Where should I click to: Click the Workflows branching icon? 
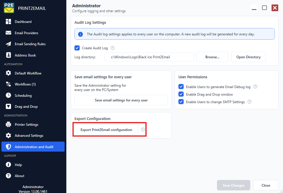pos(8,84)
